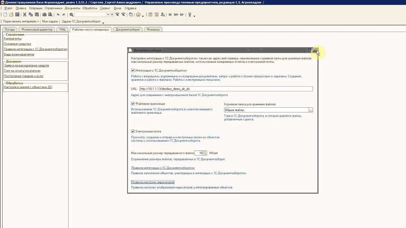Click the Find next icon
This screenshot has width=406, height=228.
click(117, 15)
